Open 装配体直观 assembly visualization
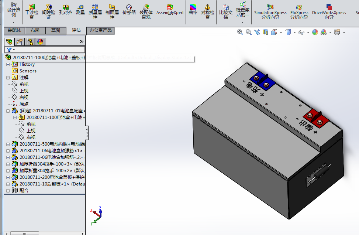 [x=146, y=11]
